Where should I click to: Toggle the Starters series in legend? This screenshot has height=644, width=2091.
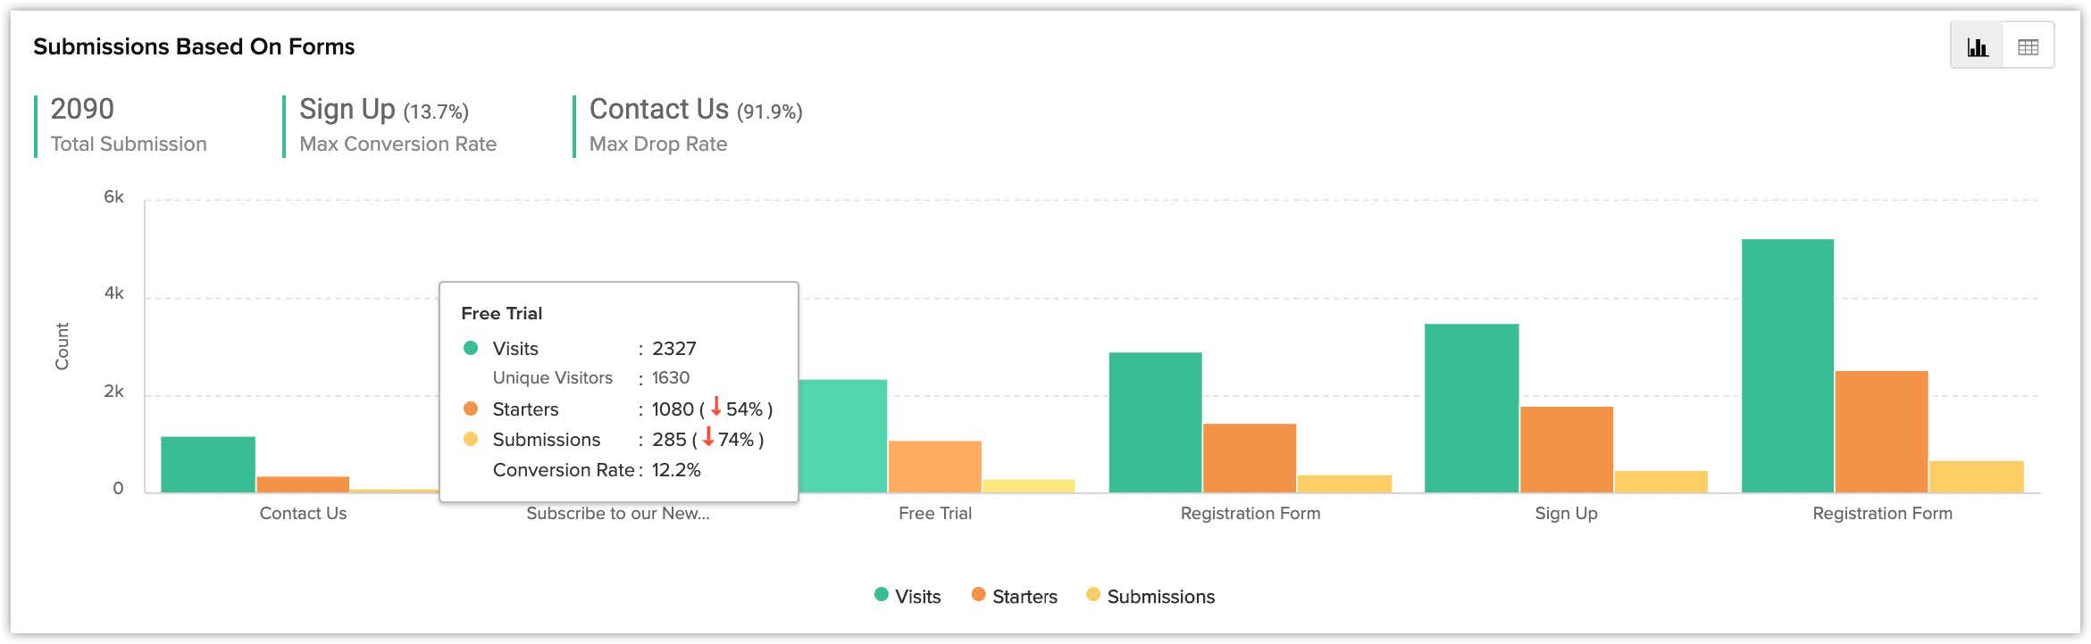(1014, 596)
